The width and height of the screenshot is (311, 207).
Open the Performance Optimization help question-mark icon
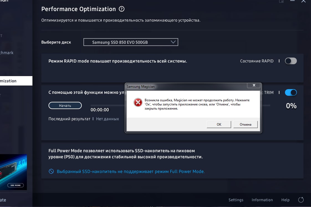[x=122, y=9]
